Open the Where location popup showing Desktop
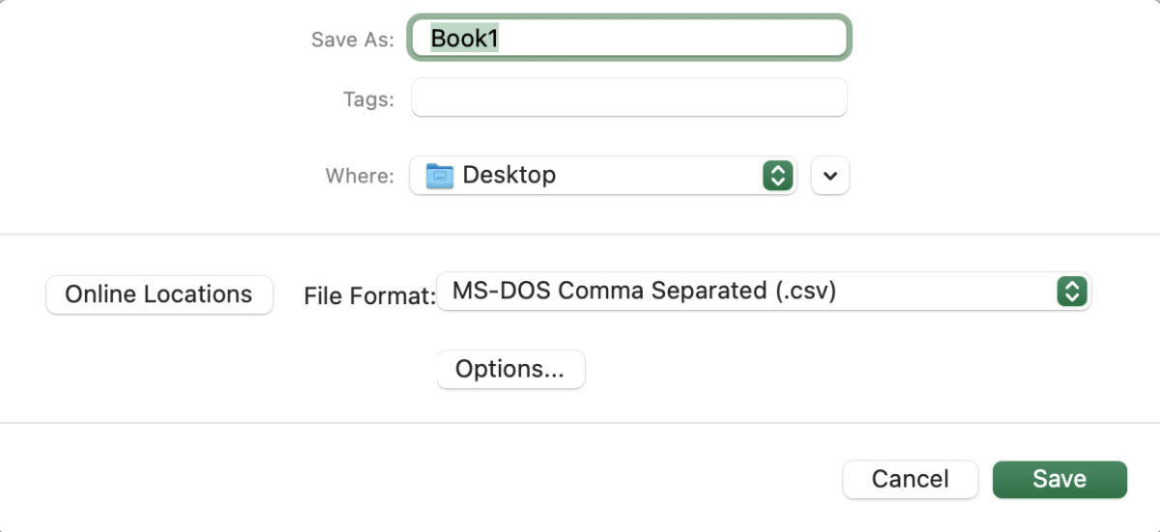Viewport: 1160px width, 532px height. [x=601, y=176]
